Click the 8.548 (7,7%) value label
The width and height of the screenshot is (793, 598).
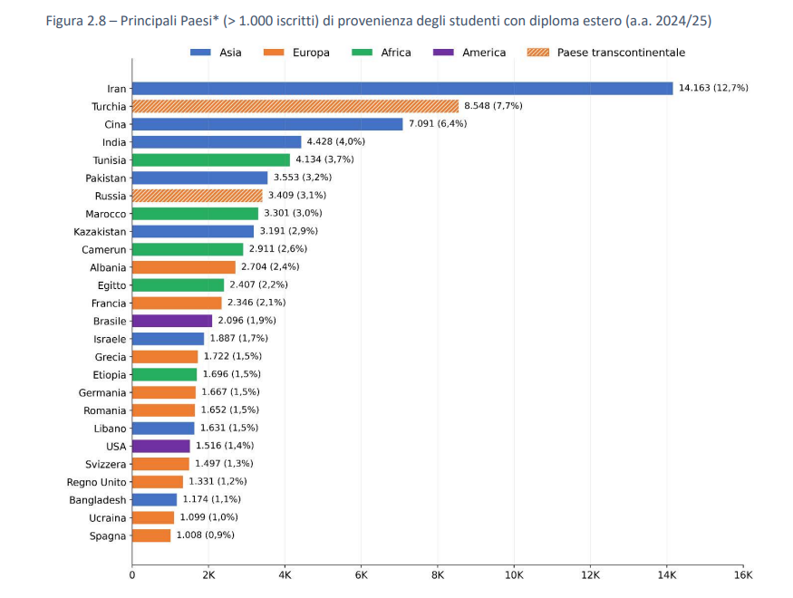[493, 106]
